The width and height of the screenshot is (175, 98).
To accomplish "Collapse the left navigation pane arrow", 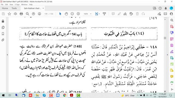I will [x=7, y=55].
